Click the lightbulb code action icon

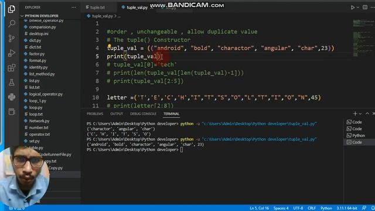[x=110, y=46]
